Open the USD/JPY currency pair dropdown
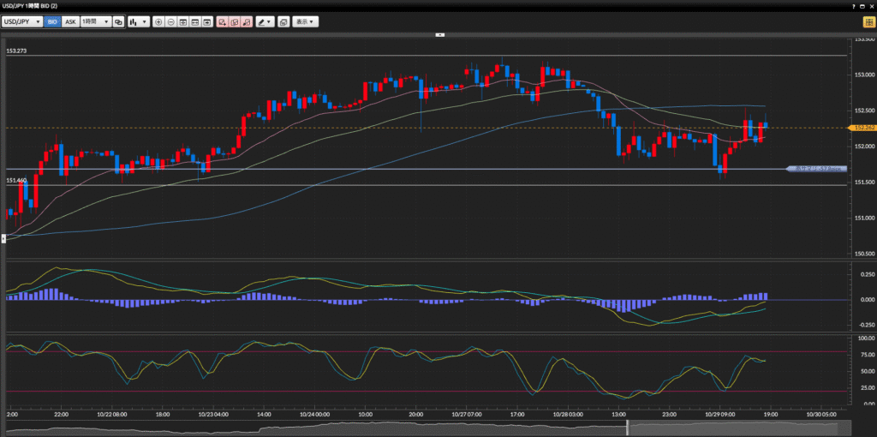 point(22,21)
